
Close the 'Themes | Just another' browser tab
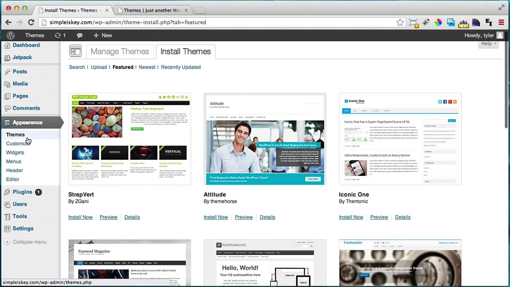pos(186,10)
